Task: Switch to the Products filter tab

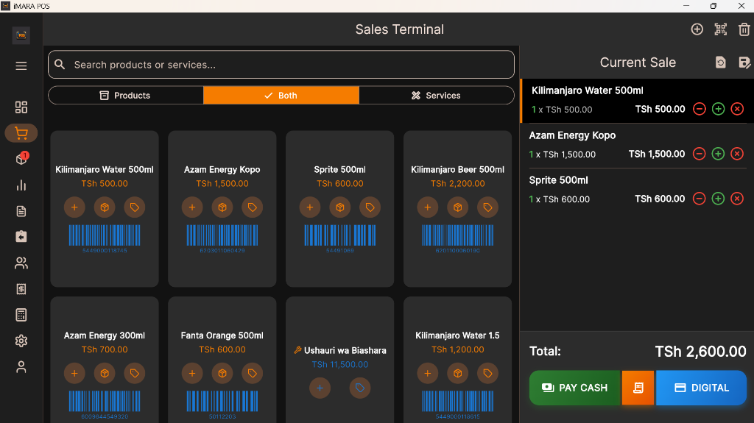Action: [x=125, y=95]
